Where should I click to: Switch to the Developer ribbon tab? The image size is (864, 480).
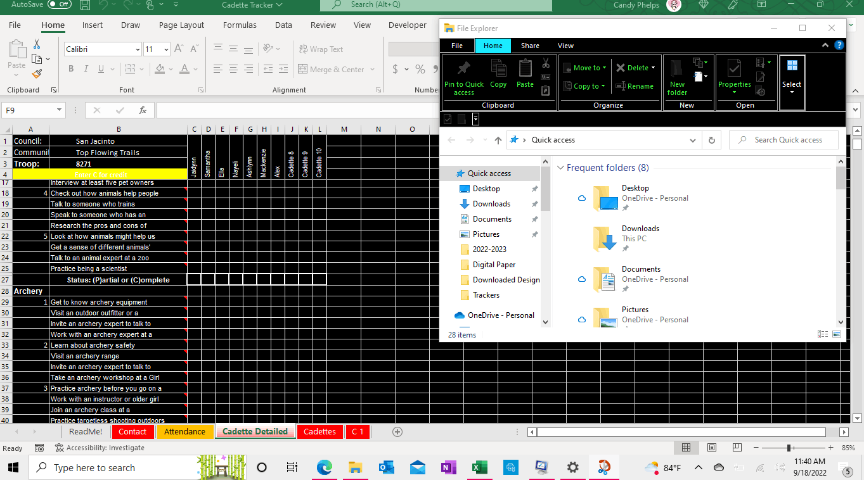click(407, 25)
